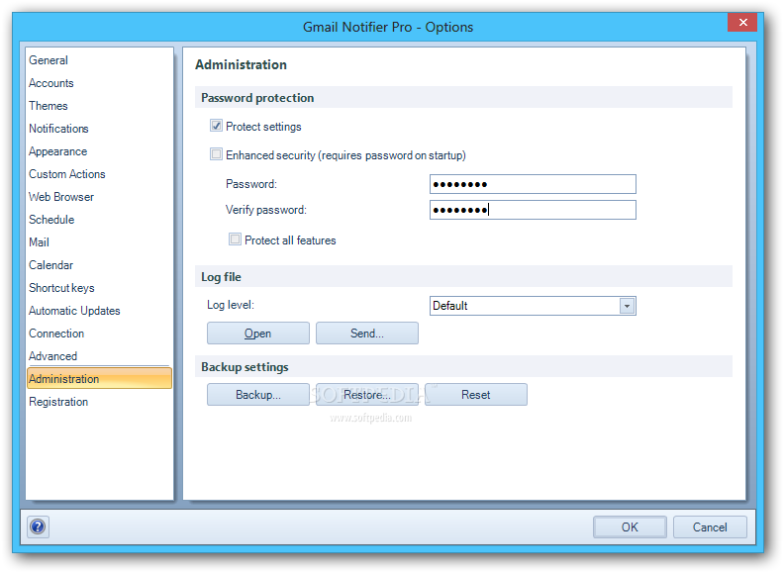
Task: Focus the Verify password field
Action: [533, 210]
